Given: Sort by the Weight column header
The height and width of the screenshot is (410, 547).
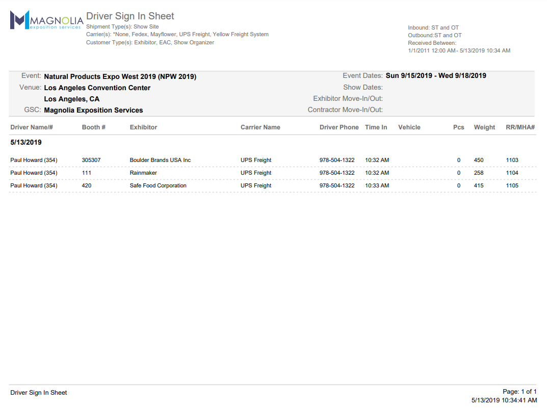Looking at the screenshot, I should coord(484,127).
